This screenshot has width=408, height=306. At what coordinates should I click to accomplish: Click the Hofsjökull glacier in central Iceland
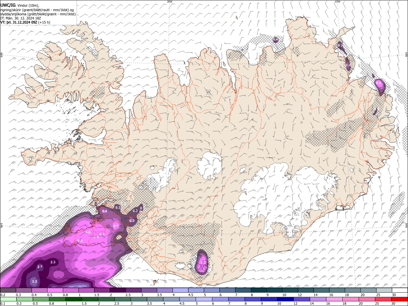tap(209, 166)
